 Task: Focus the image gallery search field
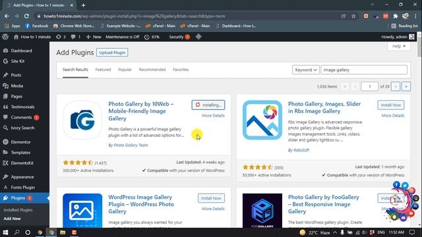pyautogui.click(x=364, y=70)
